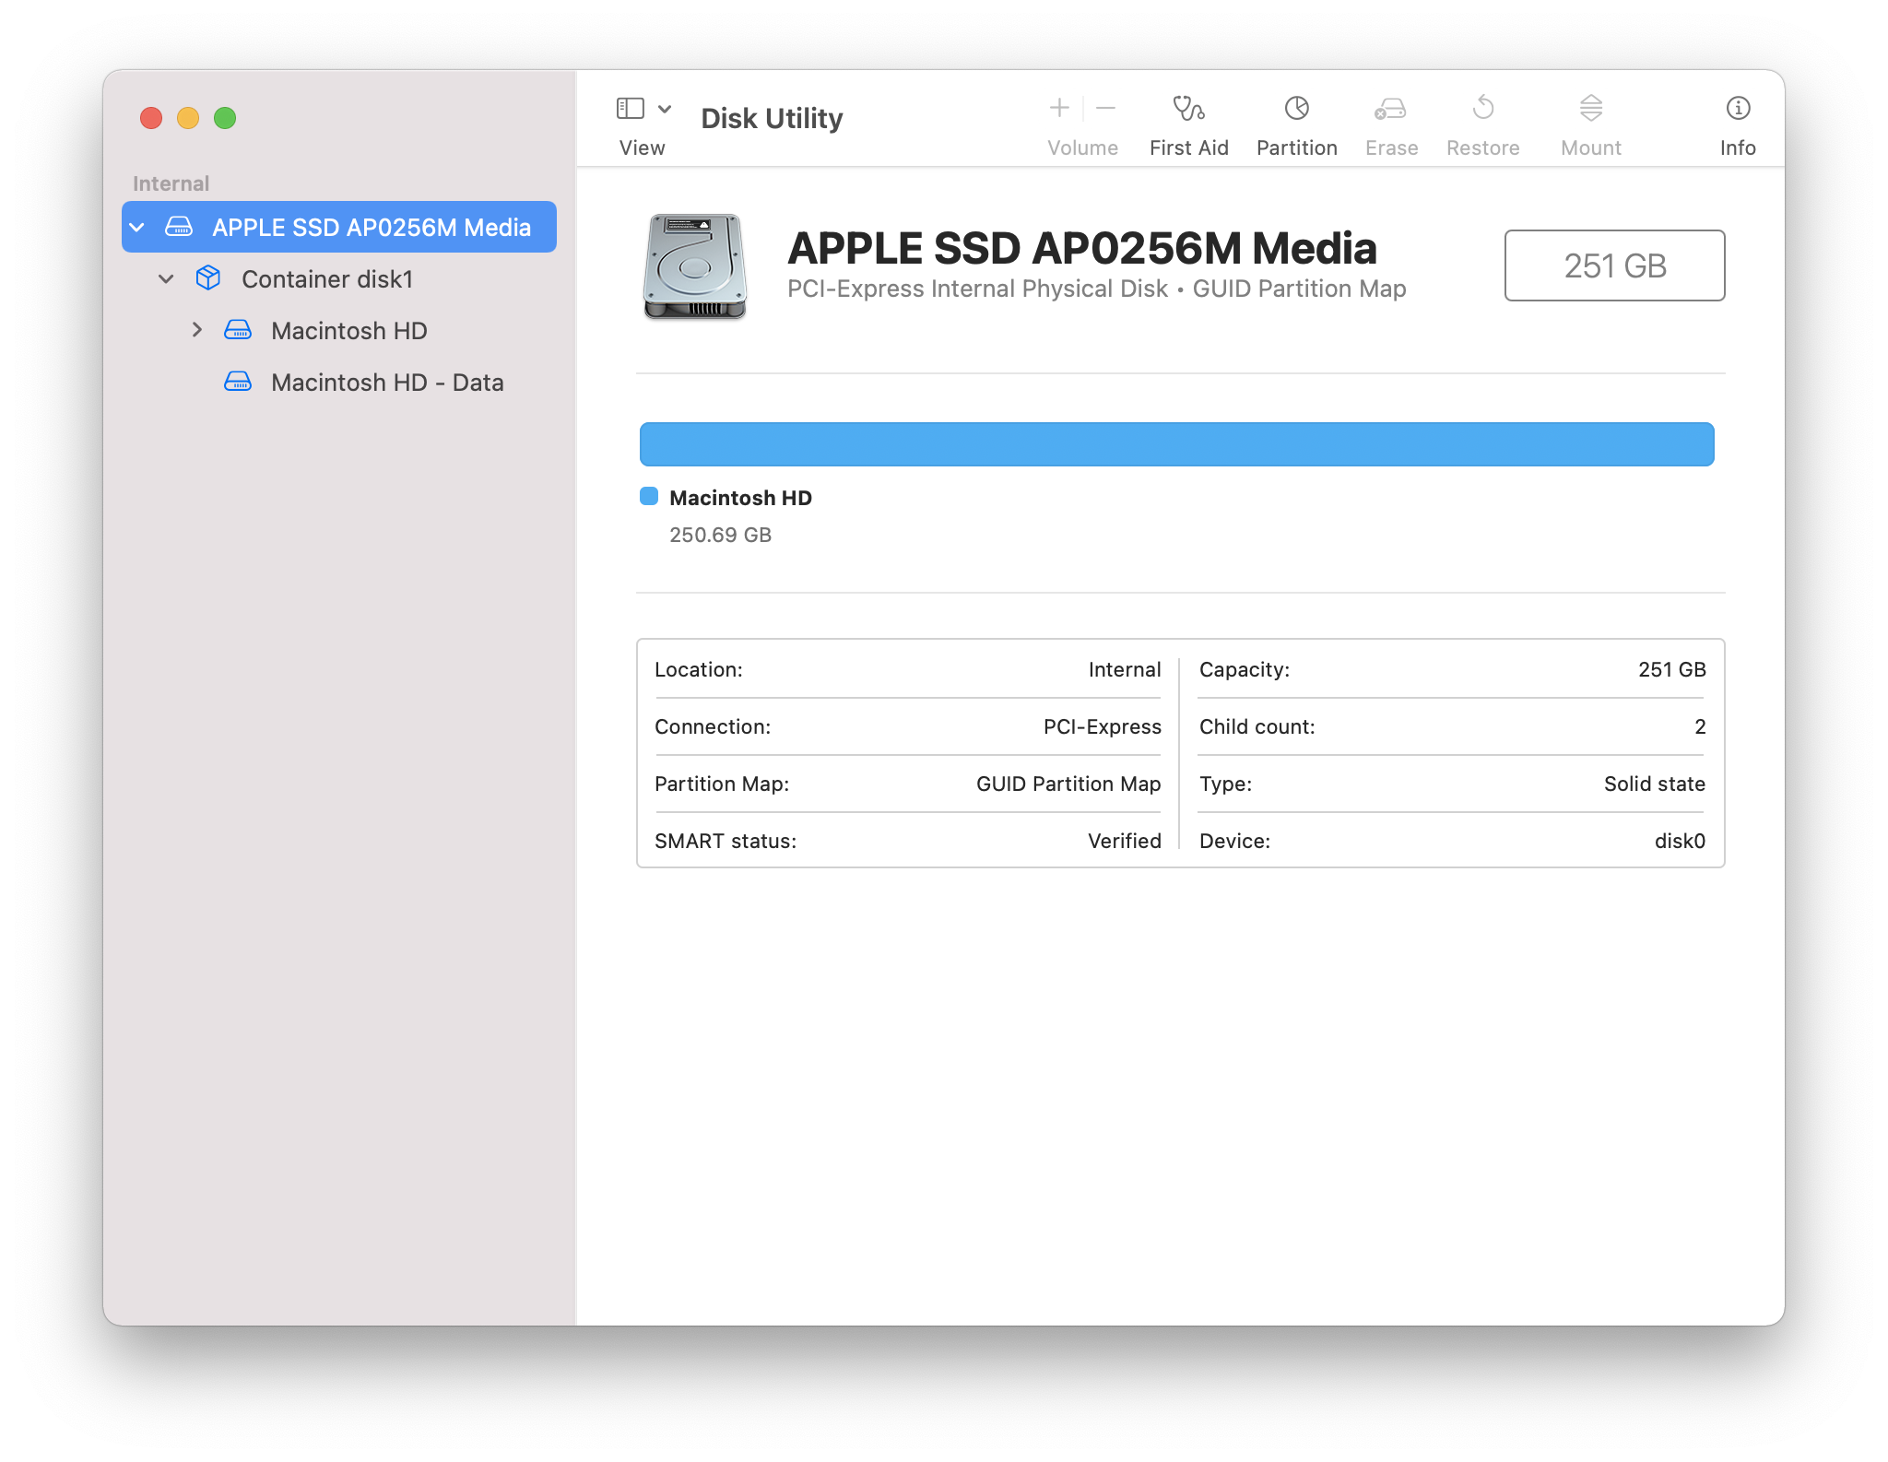
Task: Click the Type value Solid state
Action: [1654, 784]
